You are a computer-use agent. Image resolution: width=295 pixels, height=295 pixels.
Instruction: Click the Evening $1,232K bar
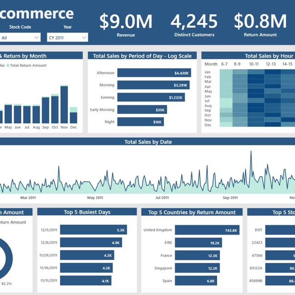151,97
